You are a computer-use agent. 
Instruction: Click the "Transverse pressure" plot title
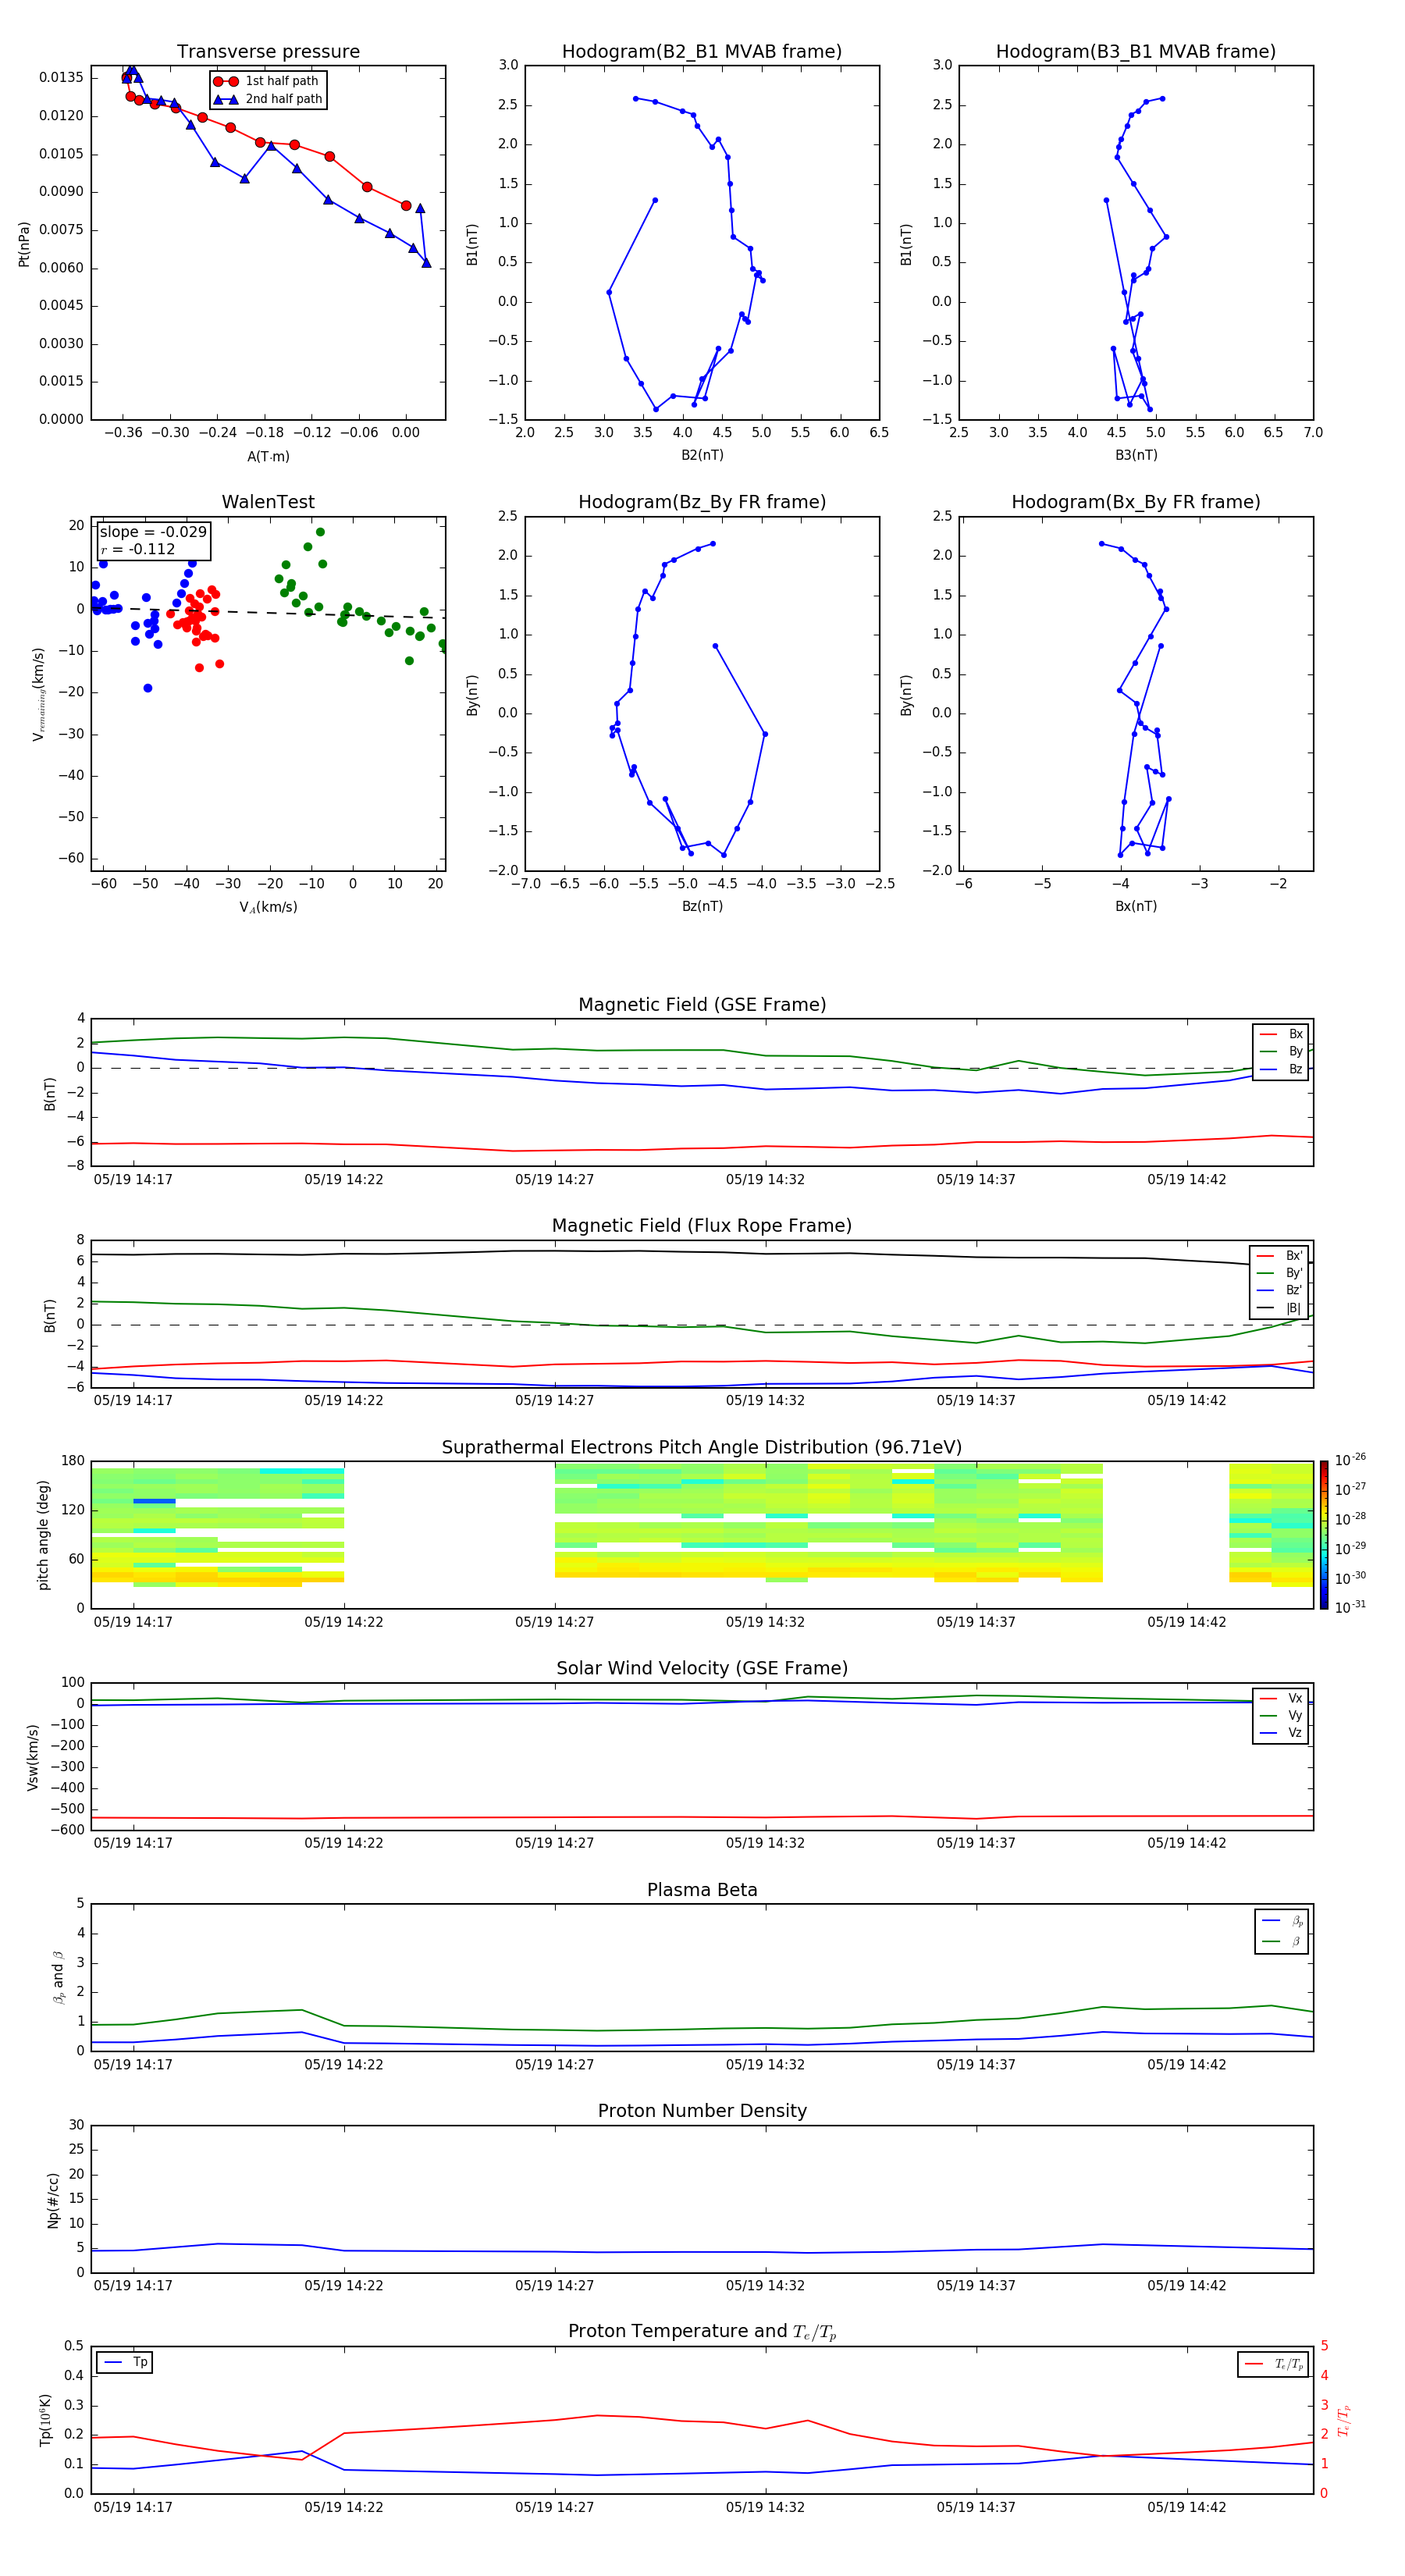pos(268,52)
